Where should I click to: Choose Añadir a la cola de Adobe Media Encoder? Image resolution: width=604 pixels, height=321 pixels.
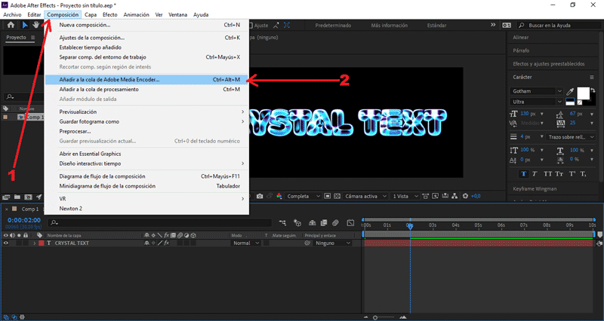click(x=146, y=80)
